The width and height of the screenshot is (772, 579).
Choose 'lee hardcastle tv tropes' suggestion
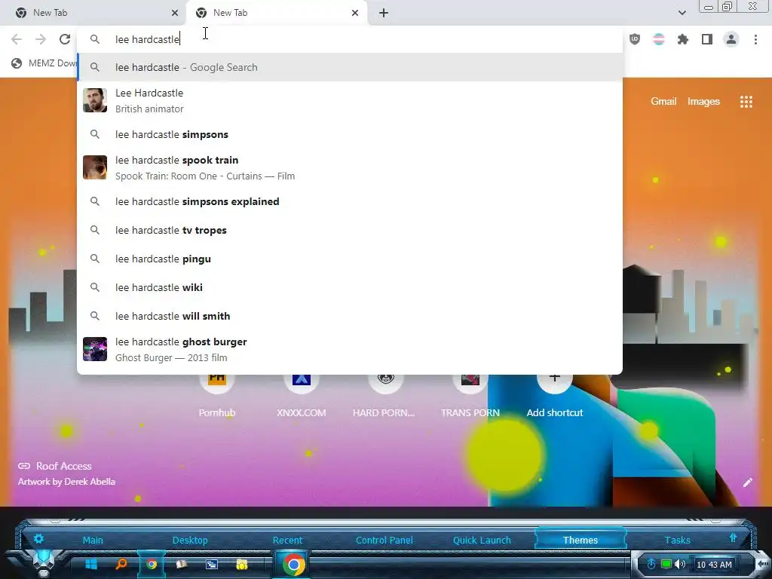click(350, 230)
